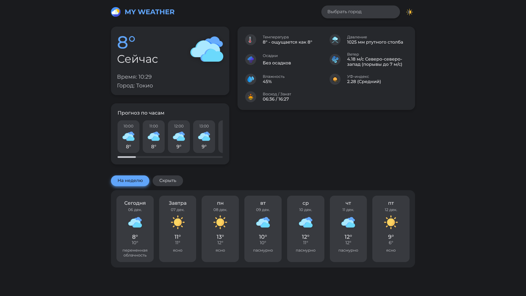Viewport: 526px width, 296px height.
Task: Click the sun icon in пн 08 дек. card
Action: [x=220, y=222]
